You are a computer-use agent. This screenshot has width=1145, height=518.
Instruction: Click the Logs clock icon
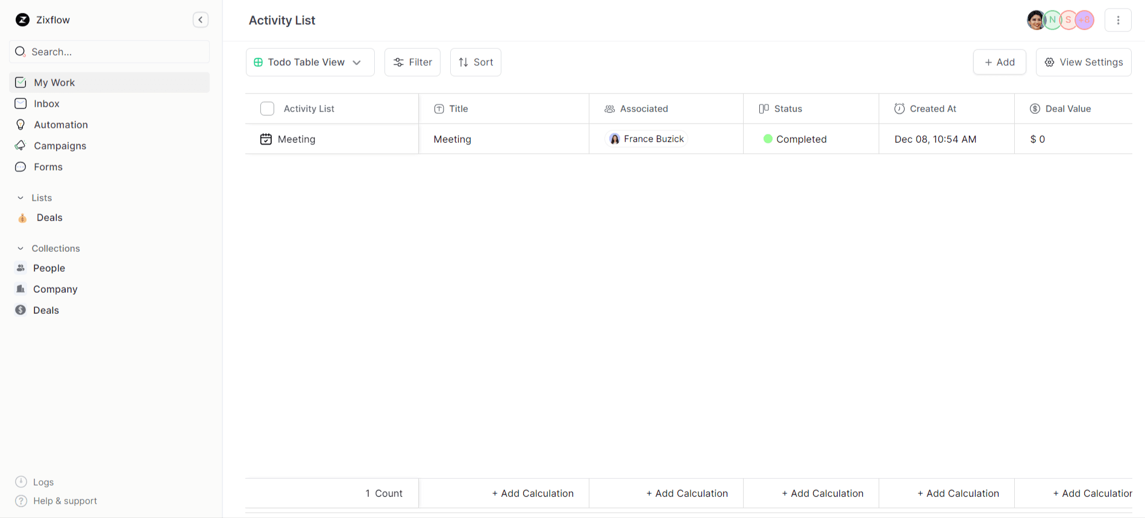coord(21,482)
